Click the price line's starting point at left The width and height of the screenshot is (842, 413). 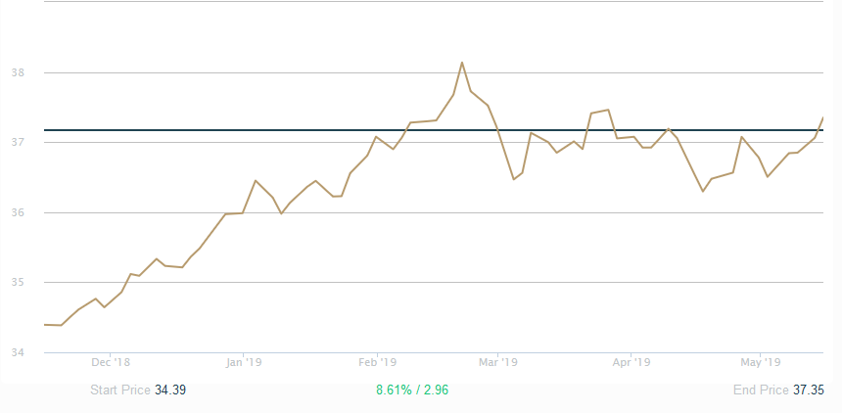click(45, 324)
